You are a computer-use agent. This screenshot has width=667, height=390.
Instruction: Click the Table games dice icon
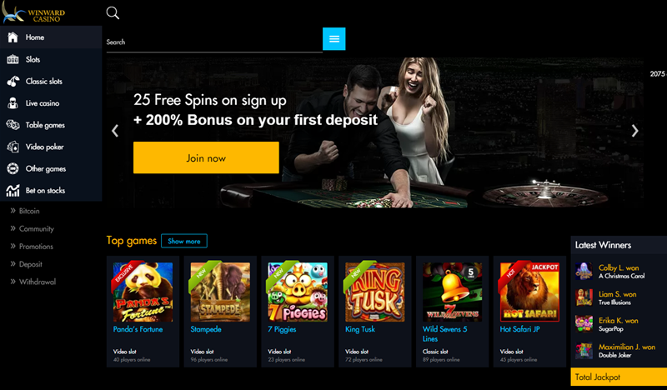tap(13, 125)
